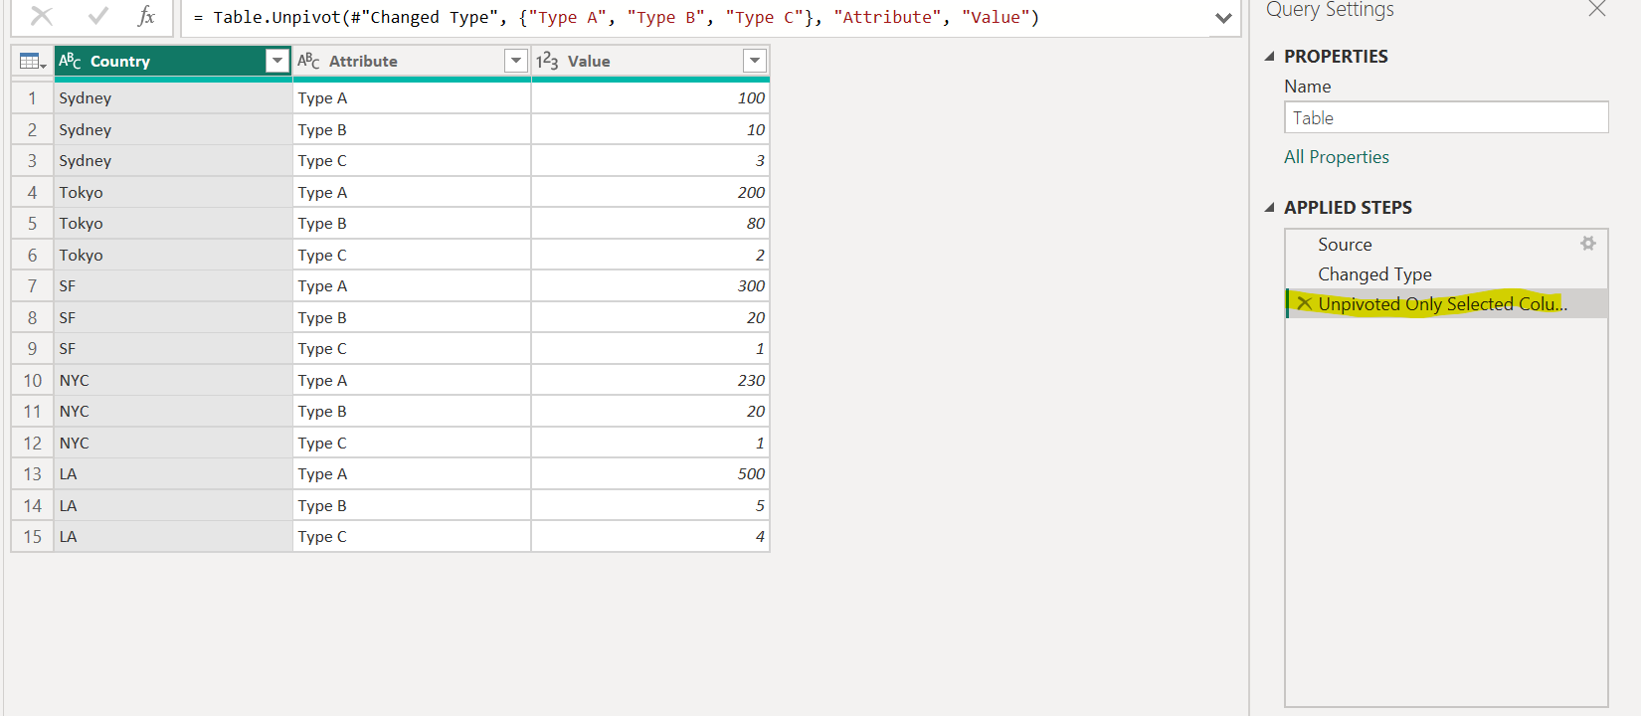
Task: Delete the Unpivoted Only Selected Columns step
Action: point(1304,303)
